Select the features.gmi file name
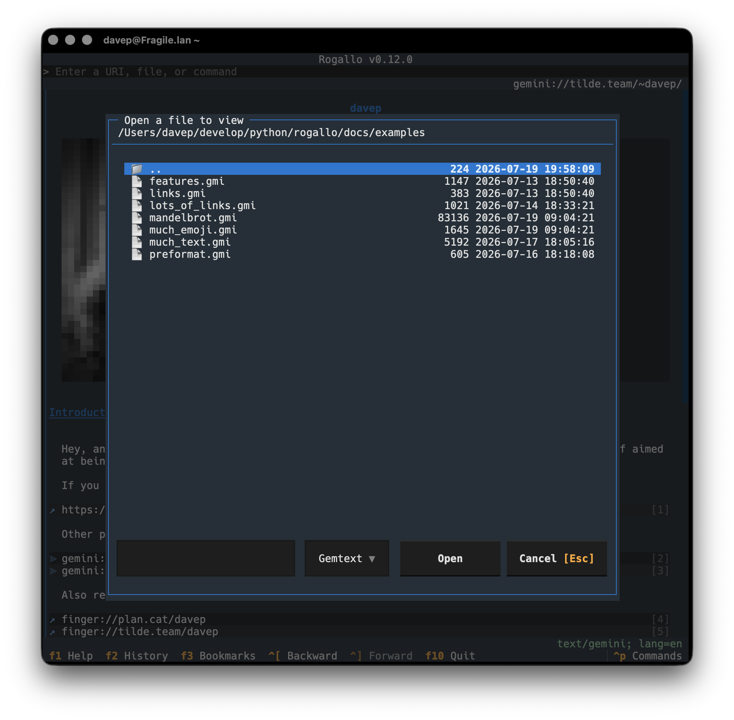734x720 pixels. 187,181
